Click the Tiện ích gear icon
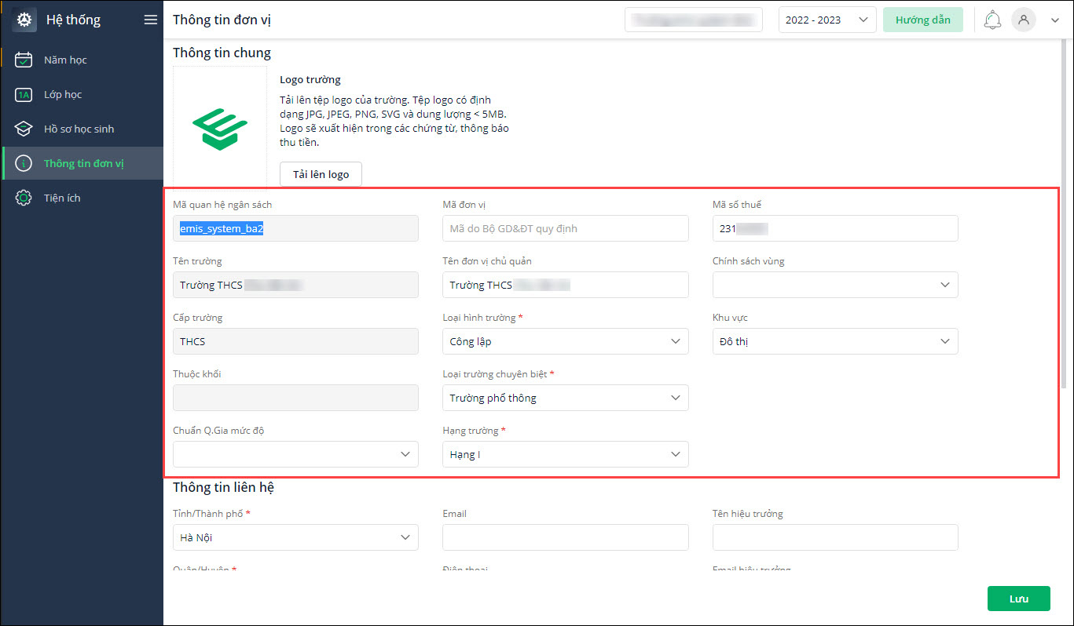The image size is (1074, 626). (24, 198)
